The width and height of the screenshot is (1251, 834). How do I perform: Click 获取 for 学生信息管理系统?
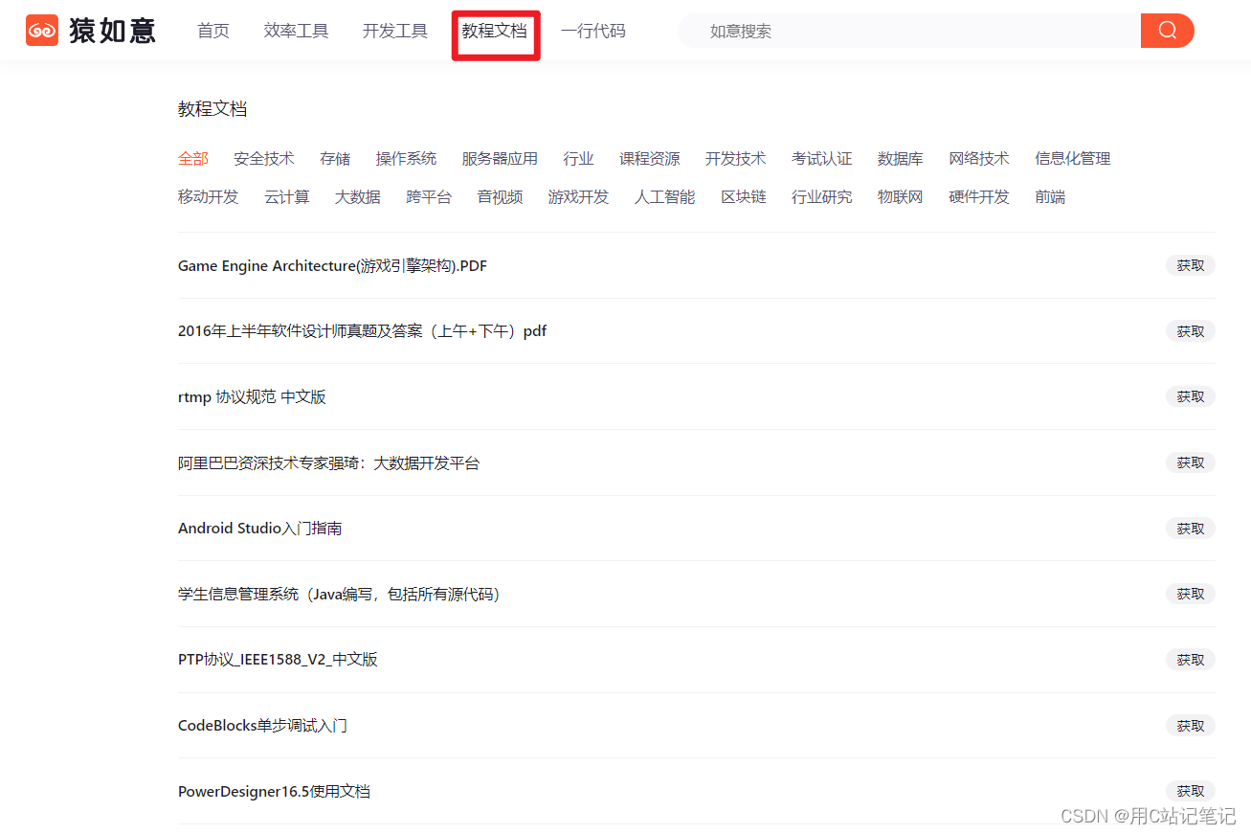tap(1191, 594)
